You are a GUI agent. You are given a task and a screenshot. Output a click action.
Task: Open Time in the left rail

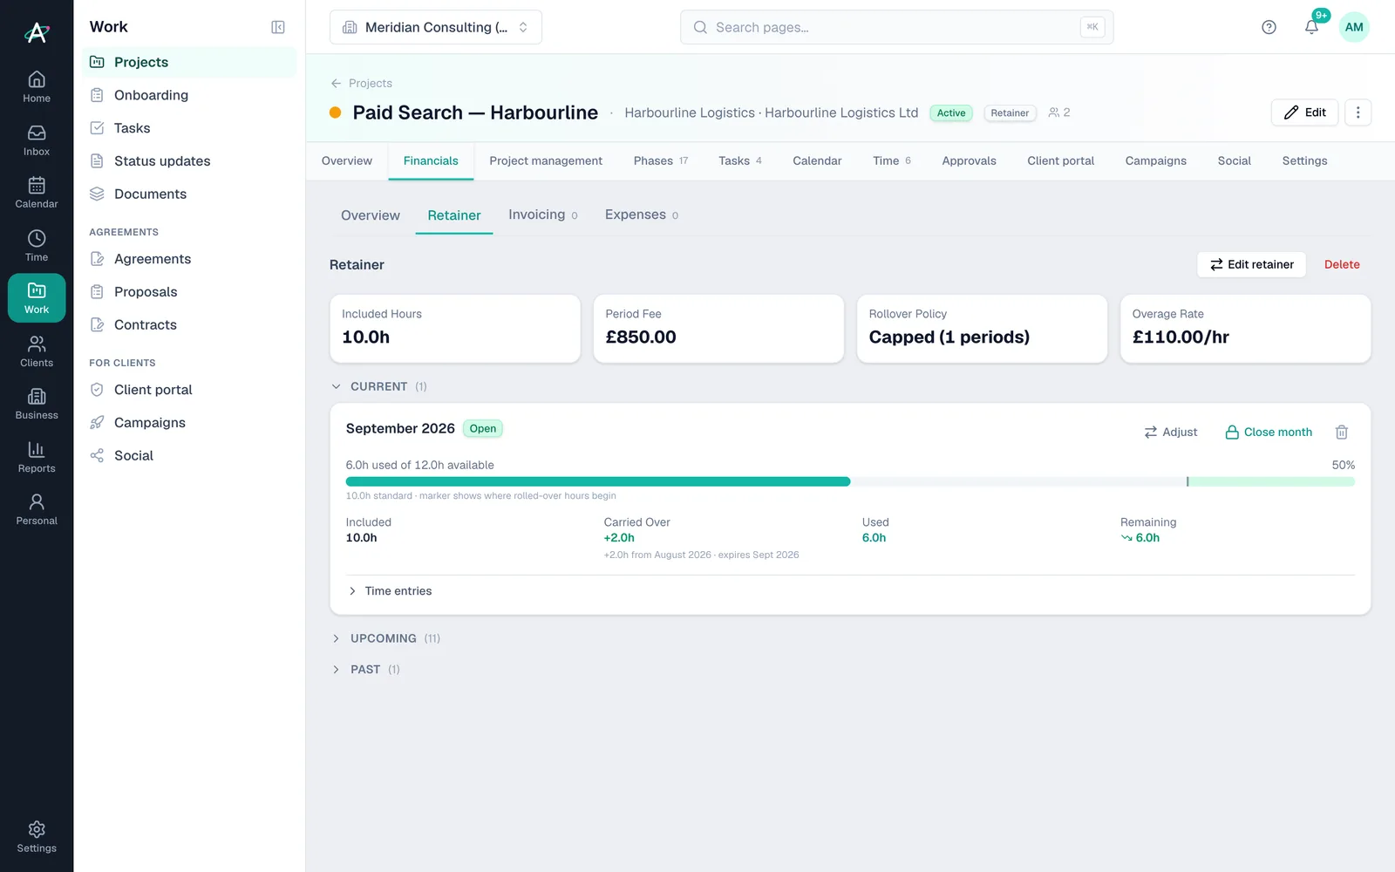point(37,246)
